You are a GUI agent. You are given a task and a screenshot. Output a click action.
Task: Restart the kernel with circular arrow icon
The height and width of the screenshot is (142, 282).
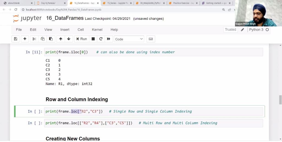pyautogui.click(x=101, y=39)
